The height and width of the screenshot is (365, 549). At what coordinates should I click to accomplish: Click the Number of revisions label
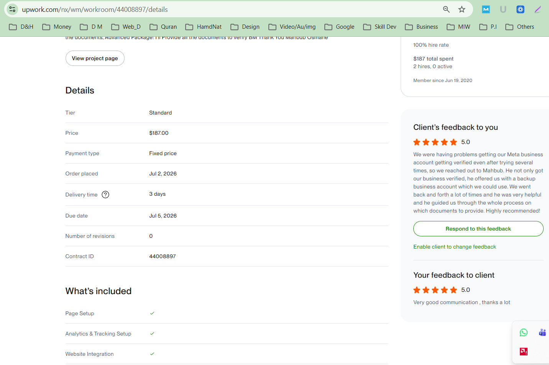[90, 236]
